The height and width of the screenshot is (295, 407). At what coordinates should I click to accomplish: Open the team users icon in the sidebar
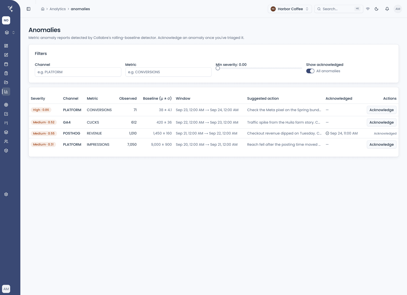6,141
